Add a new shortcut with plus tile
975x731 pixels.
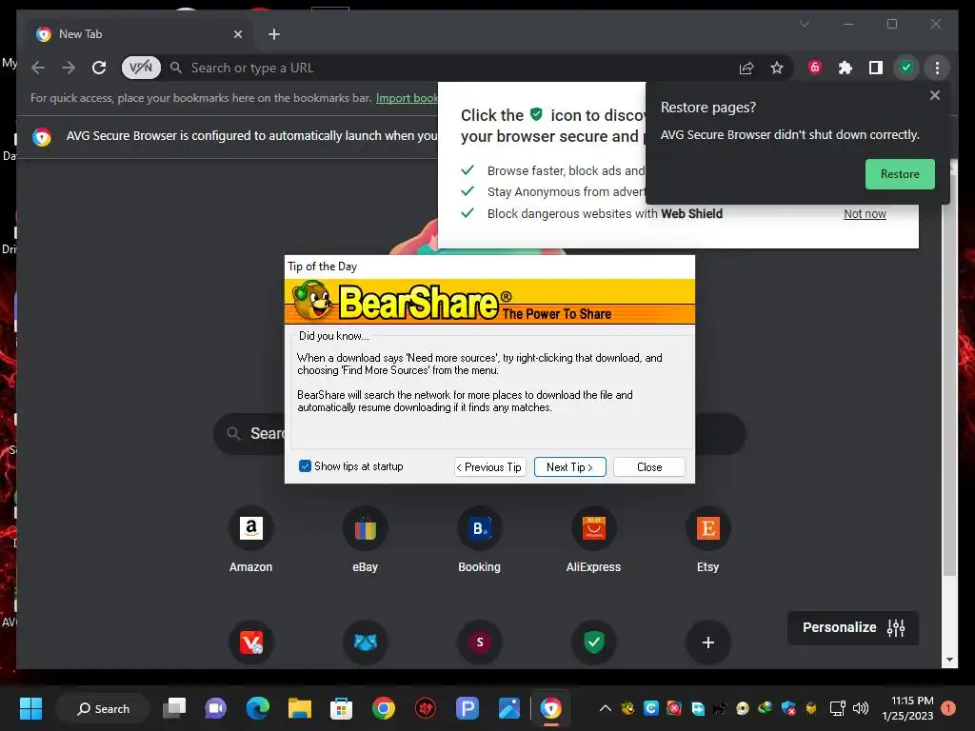(708, 642)
